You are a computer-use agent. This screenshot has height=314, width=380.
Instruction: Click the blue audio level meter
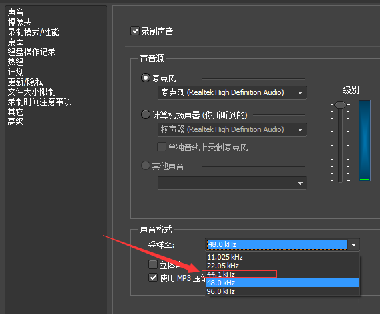coord(365,141)
